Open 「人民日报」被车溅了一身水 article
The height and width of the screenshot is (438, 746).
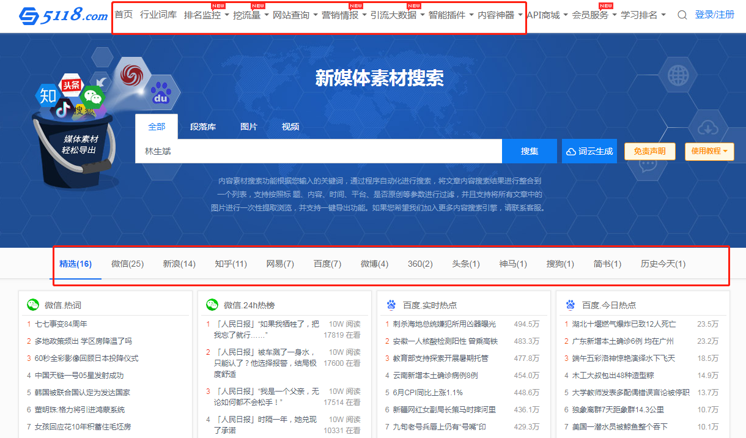pyautogui.click(x=267, y=363)
